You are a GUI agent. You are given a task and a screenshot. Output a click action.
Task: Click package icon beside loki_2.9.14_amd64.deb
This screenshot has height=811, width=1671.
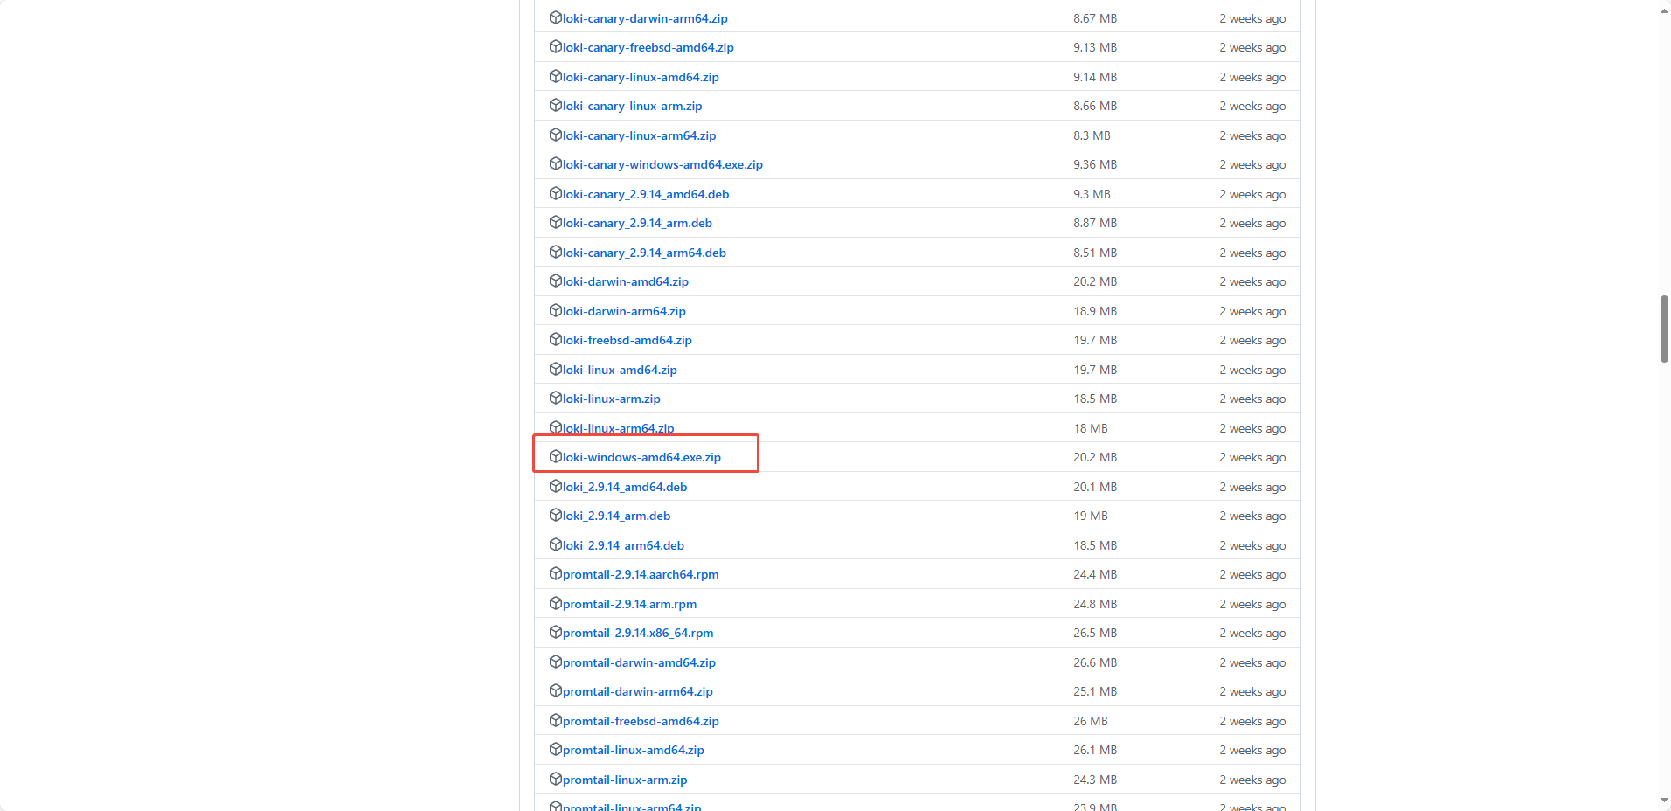[x=555, y=486]
